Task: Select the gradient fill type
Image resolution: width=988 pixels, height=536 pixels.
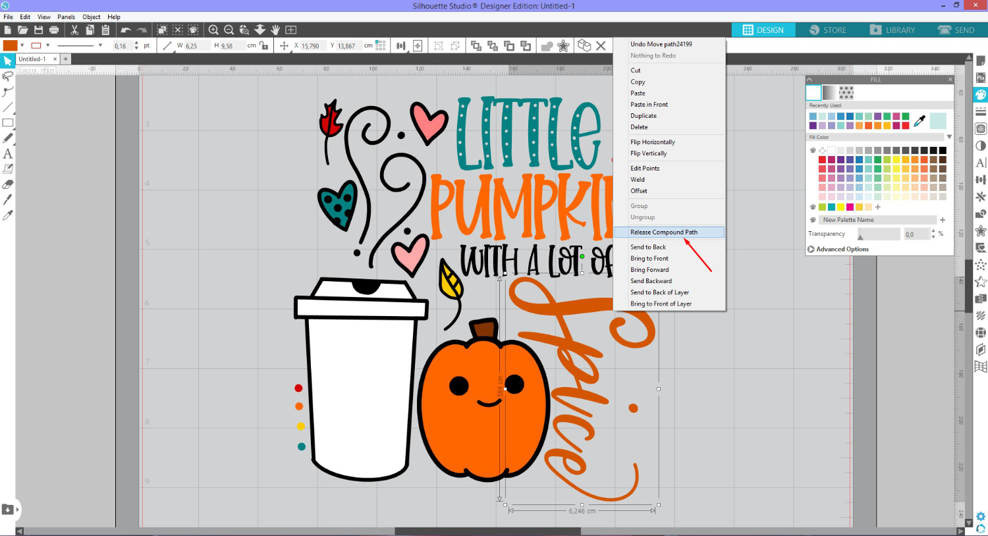Action: tap(829, 92)
